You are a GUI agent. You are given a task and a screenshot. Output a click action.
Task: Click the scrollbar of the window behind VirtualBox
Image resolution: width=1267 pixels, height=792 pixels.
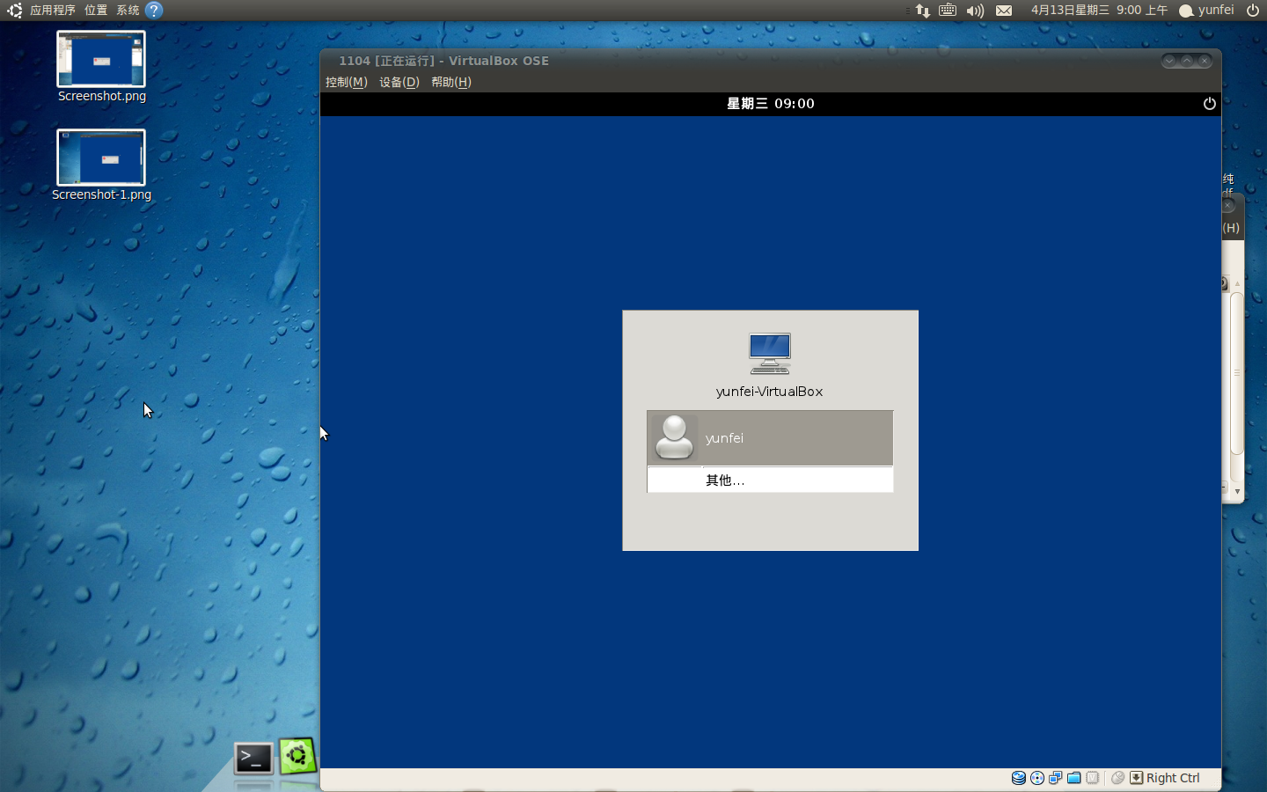1237,372
